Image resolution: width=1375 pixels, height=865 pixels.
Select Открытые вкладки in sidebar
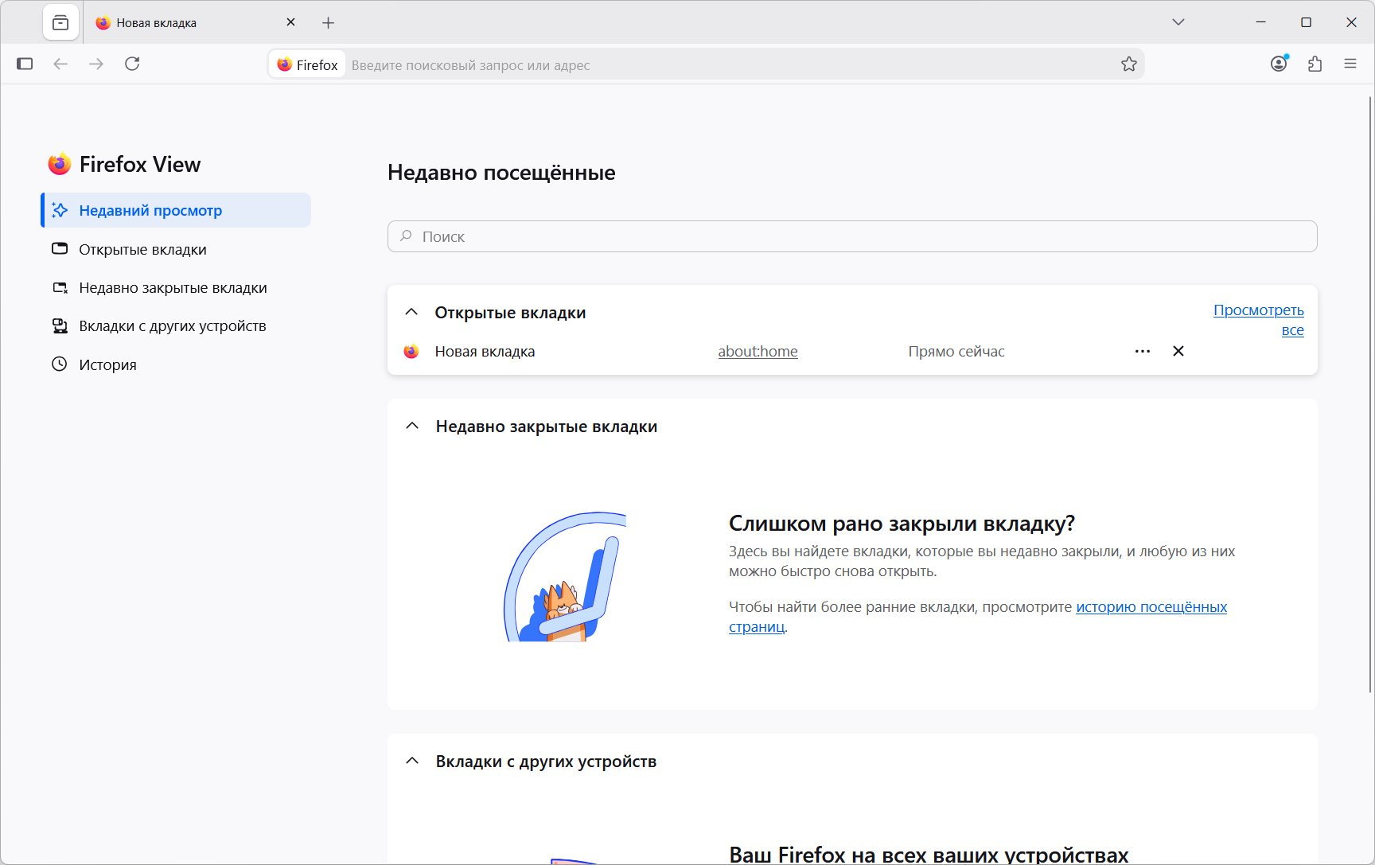176,249
